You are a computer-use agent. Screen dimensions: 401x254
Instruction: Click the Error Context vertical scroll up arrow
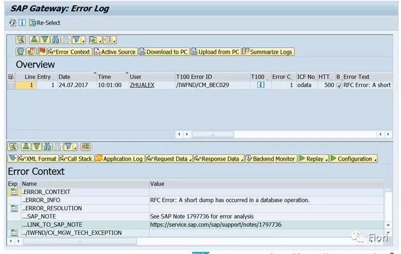click(x=388, y=225)
